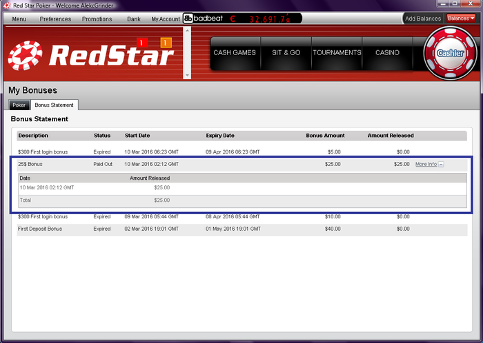
Task: Go to CASH GAMES lobby
Action: pyautogui.click(x=235, y=53)
